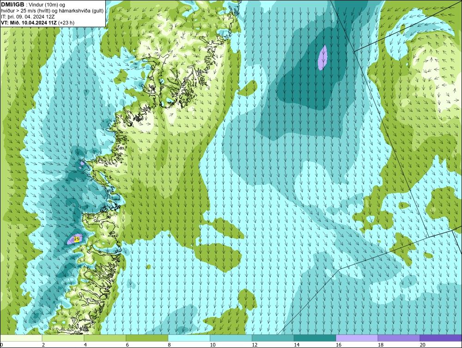This screenshot has width=462, height=348.
Task: Click the legend scale label 20
Action: 423,345
